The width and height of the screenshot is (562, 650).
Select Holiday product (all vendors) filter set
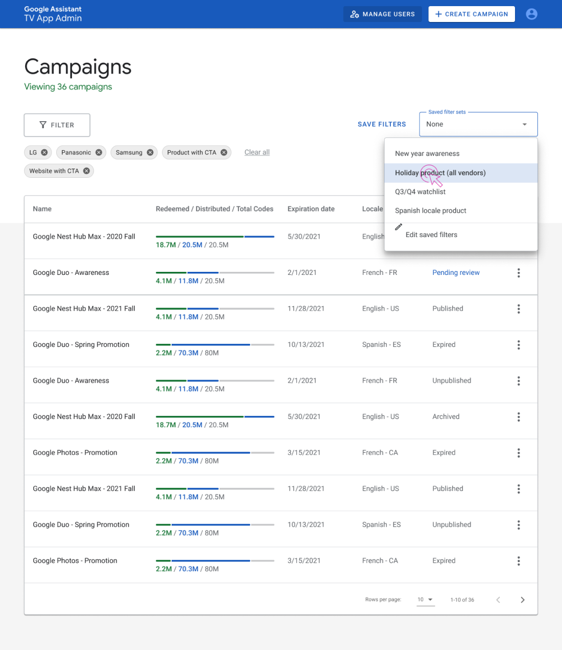461,173
